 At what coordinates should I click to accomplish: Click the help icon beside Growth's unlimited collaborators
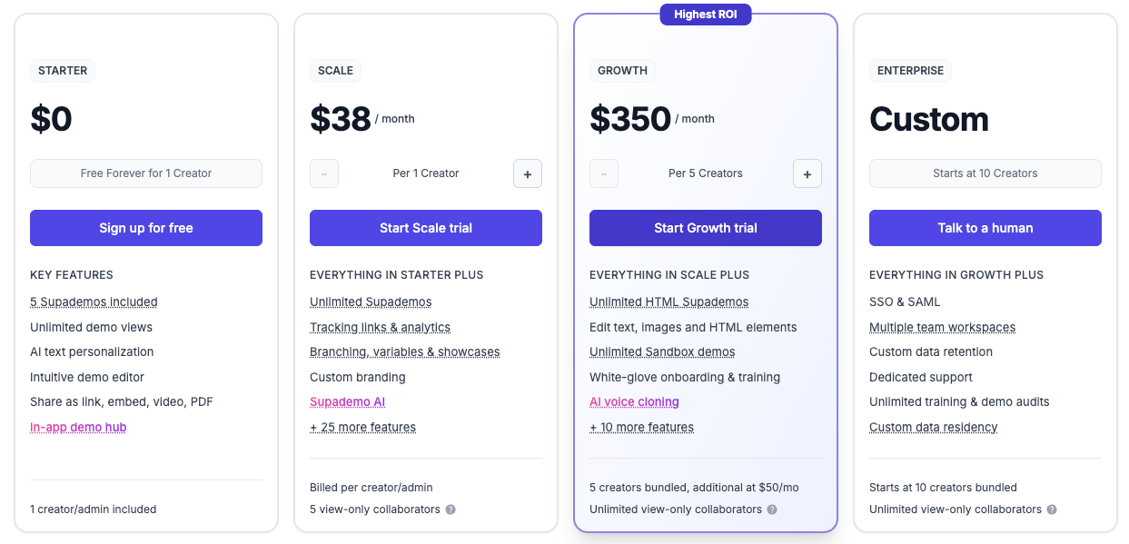pos(772,509)
